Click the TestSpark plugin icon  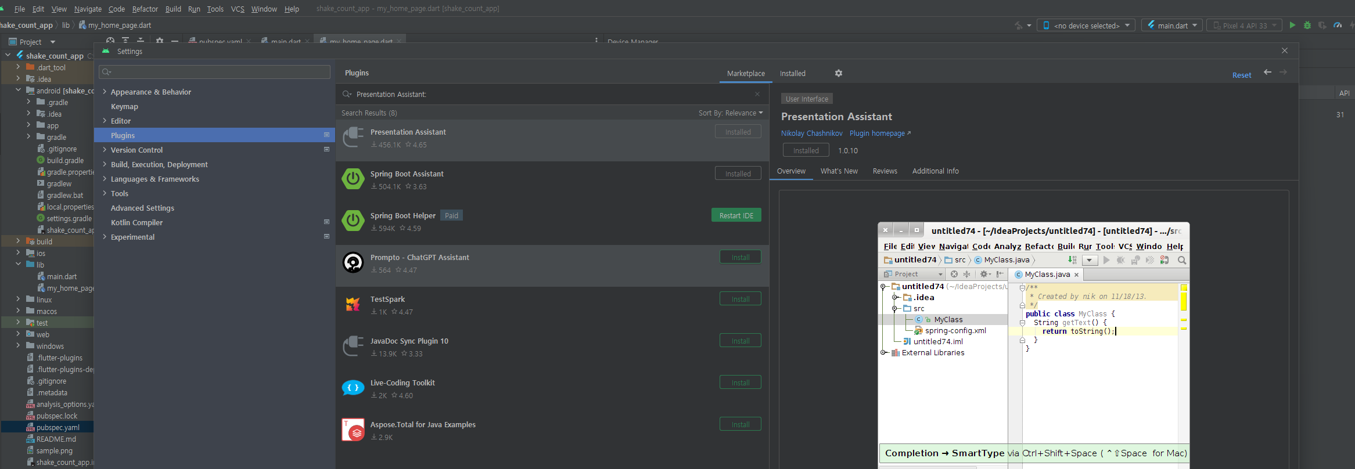point(353,304)
